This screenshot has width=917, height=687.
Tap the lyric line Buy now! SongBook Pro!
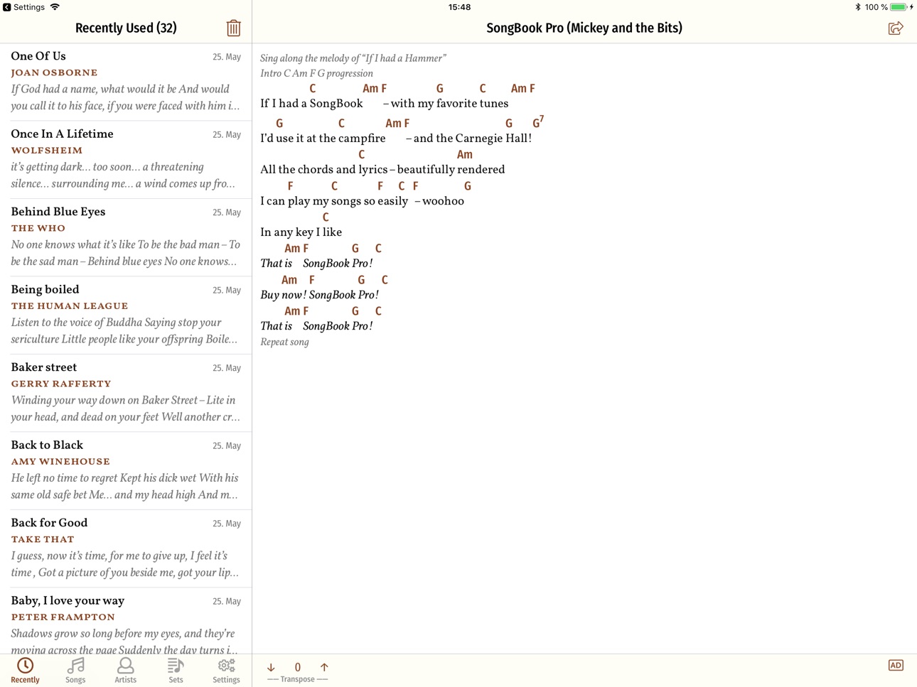pos(319,295)
